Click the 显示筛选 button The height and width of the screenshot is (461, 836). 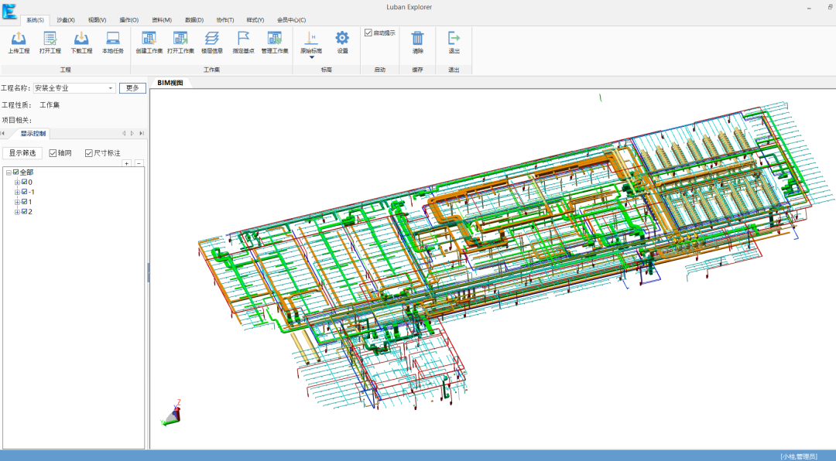pyautogui.click(x=22, y=153)
